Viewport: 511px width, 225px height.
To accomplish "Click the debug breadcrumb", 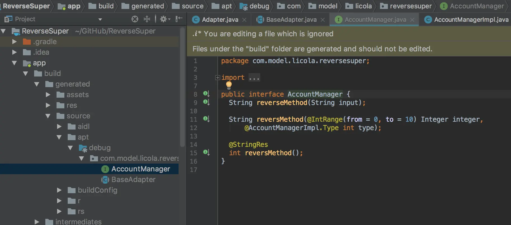I will 255,6.
